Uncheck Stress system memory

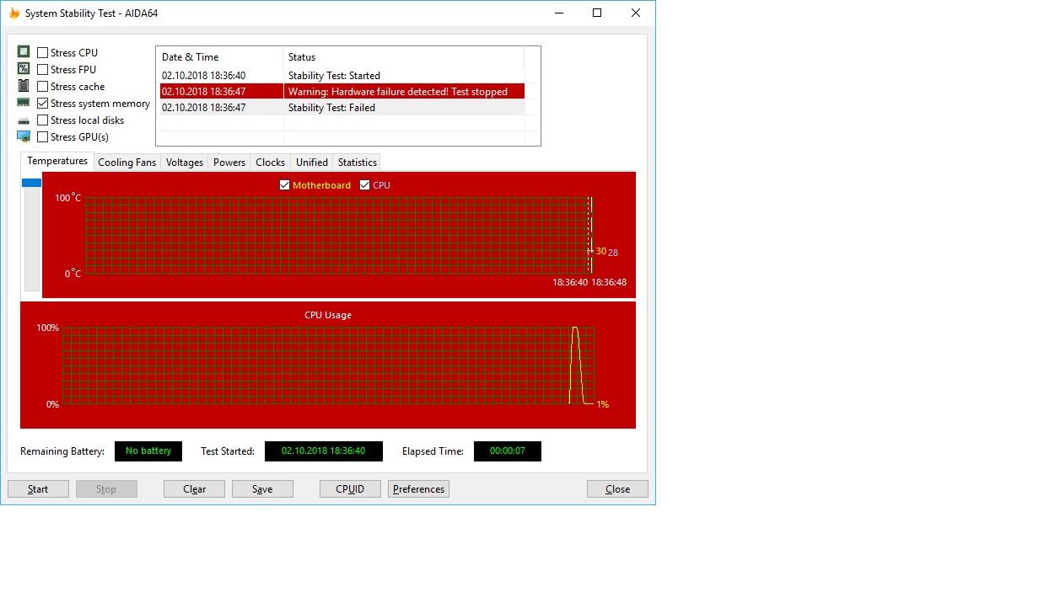(x=42, y=103)
